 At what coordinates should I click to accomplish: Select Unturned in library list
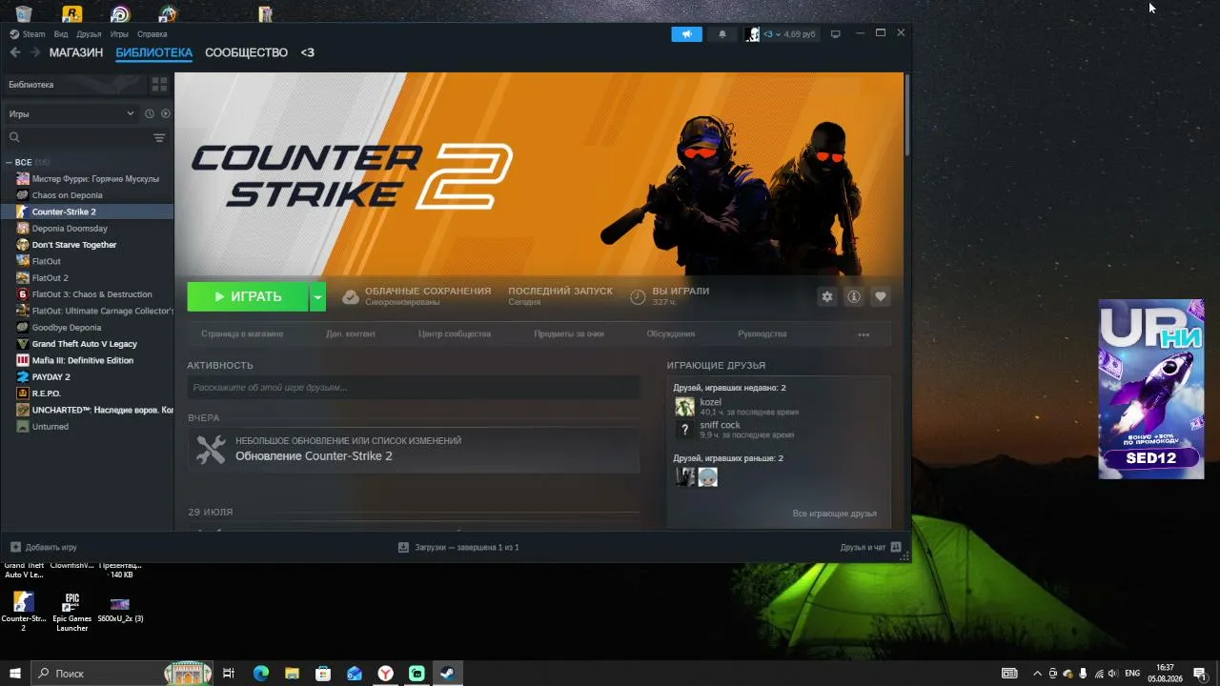point(88,427)
